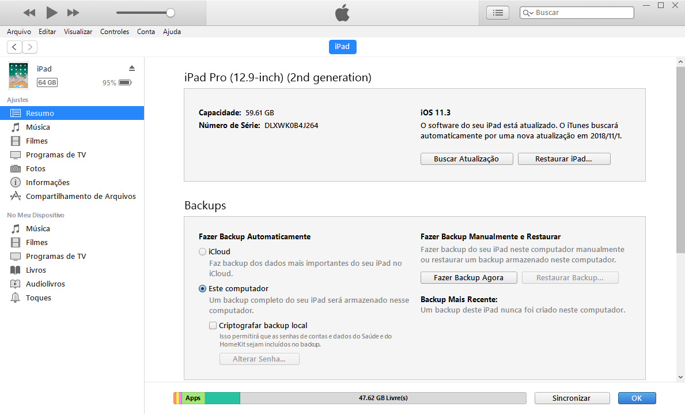Open the Ajuda menu
The width and height of the screenshot is (685, 414).
click(172, 32)
